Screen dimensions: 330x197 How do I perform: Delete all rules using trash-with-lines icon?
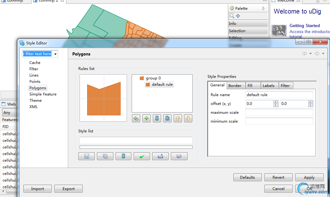click(167, 119)
